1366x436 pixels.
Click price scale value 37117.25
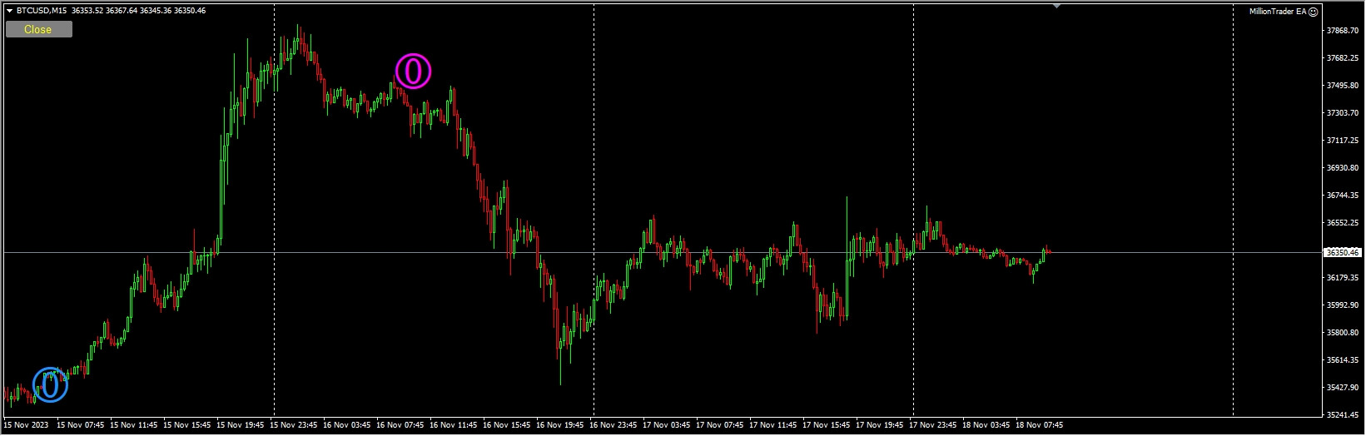[x=1342, y=141]
